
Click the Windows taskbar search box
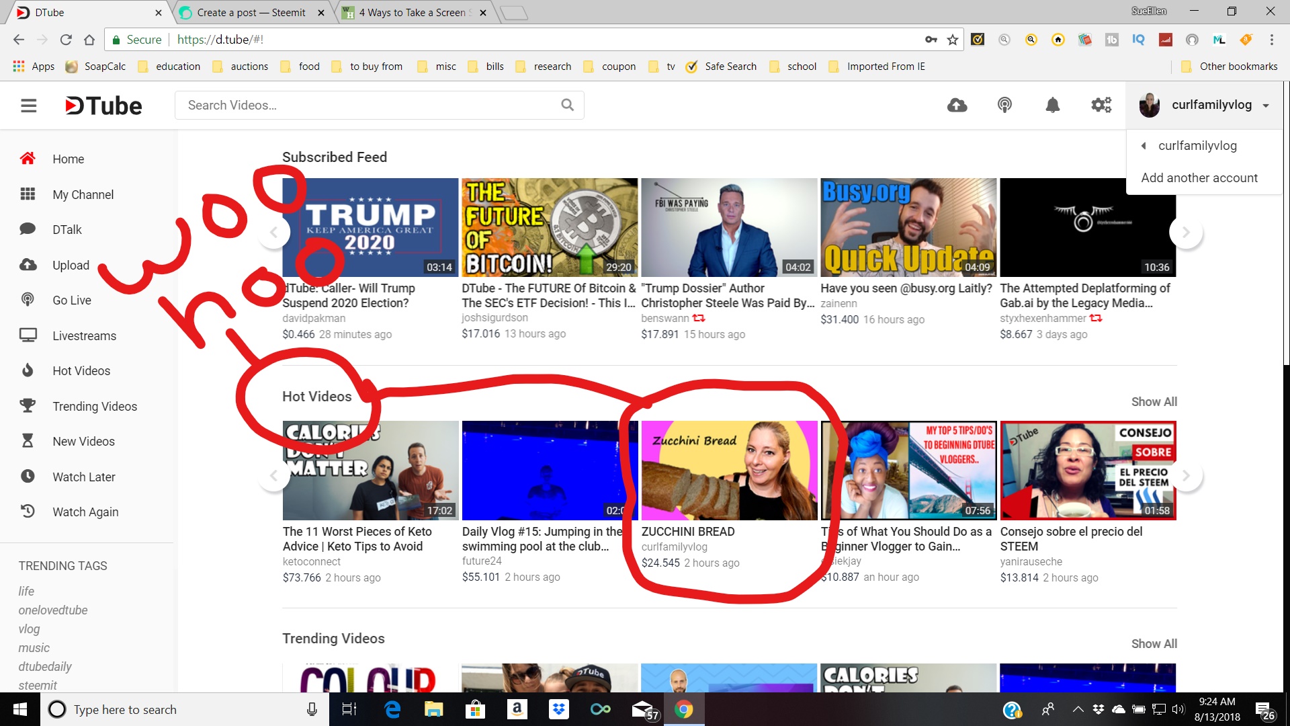[185, 709]
